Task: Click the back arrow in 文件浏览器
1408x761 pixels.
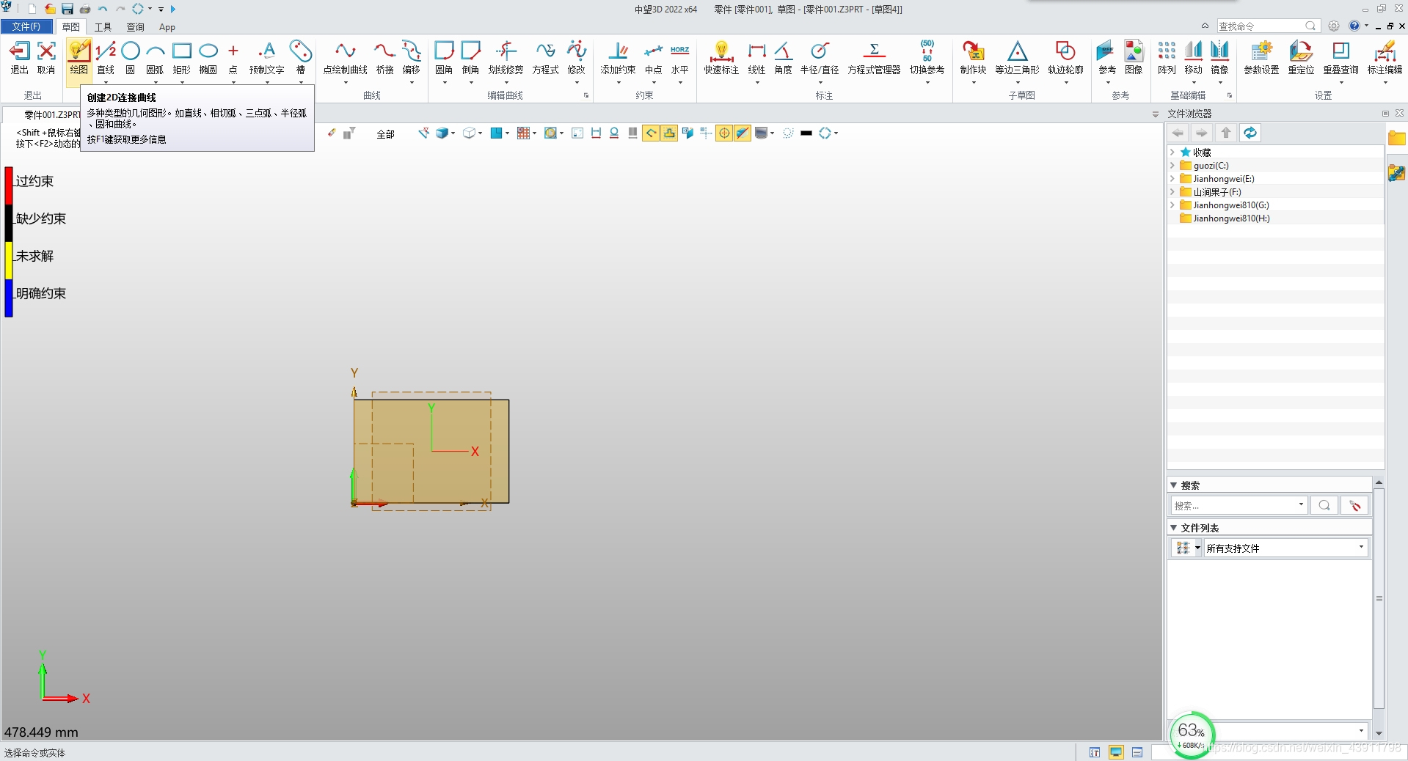Action: click(x=1178, y=133)
